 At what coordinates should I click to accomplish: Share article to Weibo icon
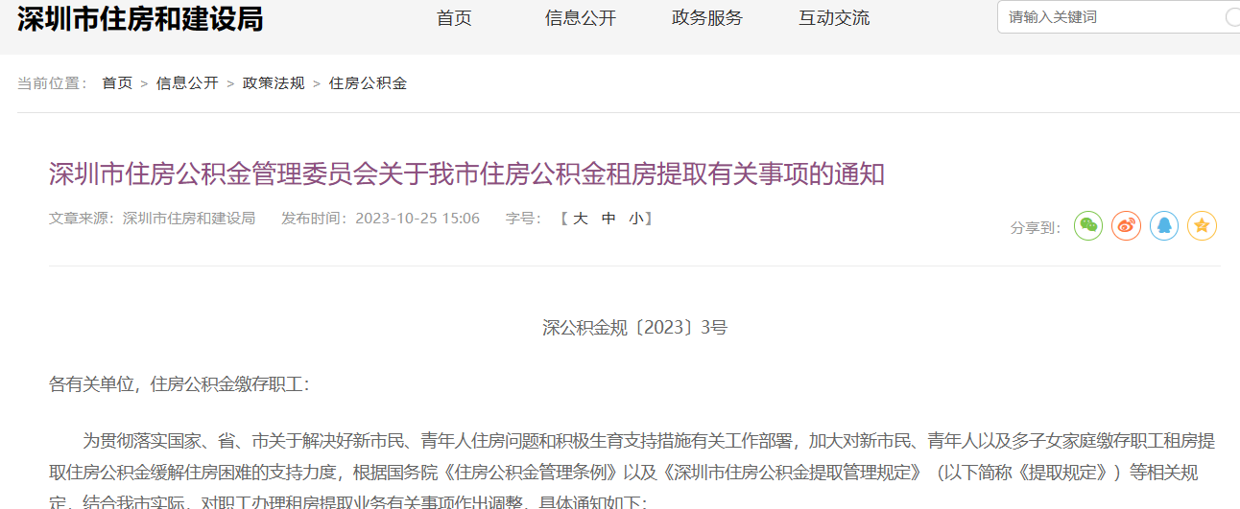click(1127, 226)
